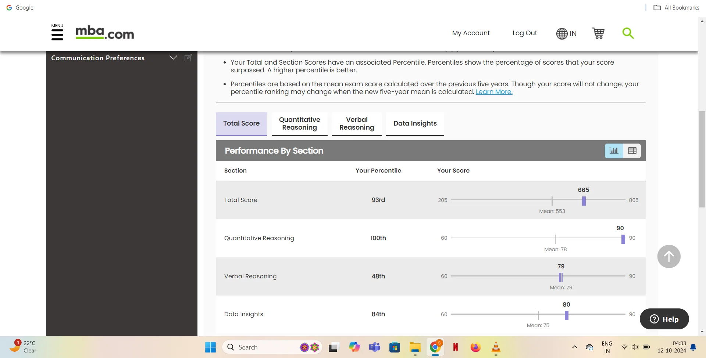
Task: Select the Quantitative Reasoning tab
Action: 299,124
